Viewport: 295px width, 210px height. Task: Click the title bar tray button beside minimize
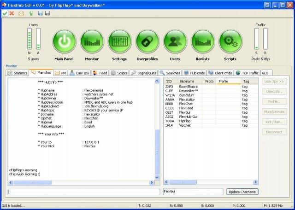coord(267,5)
